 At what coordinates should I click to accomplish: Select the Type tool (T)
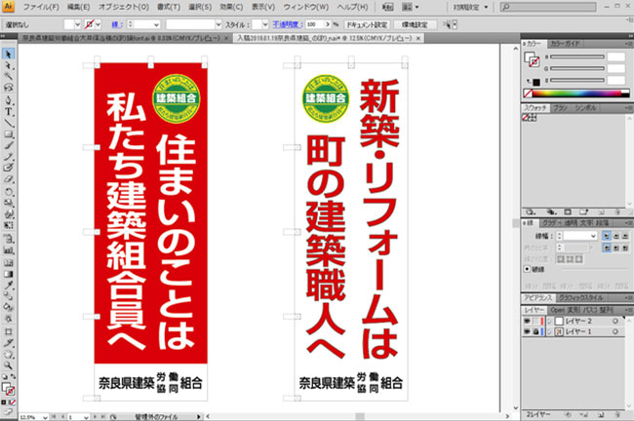(x=9, y=111)
